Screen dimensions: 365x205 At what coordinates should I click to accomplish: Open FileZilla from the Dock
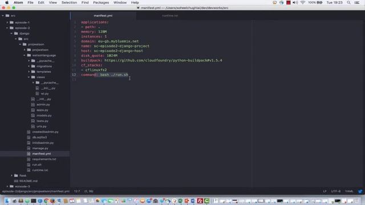point(200,201)
